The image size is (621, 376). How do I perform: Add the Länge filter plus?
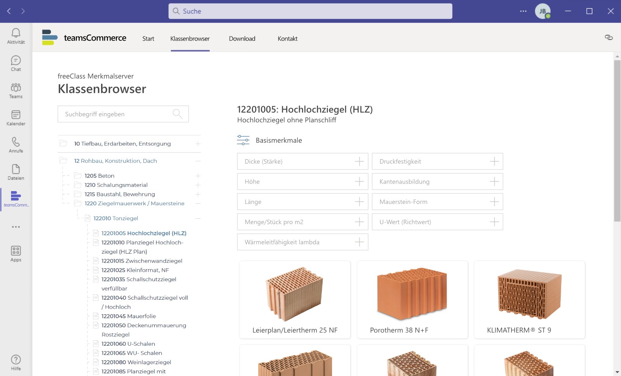pyautogui.click(x=359, y=202)
